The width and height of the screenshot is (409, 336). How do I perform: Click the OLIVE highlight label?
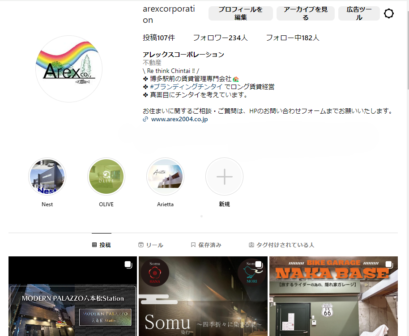point(106,204)
